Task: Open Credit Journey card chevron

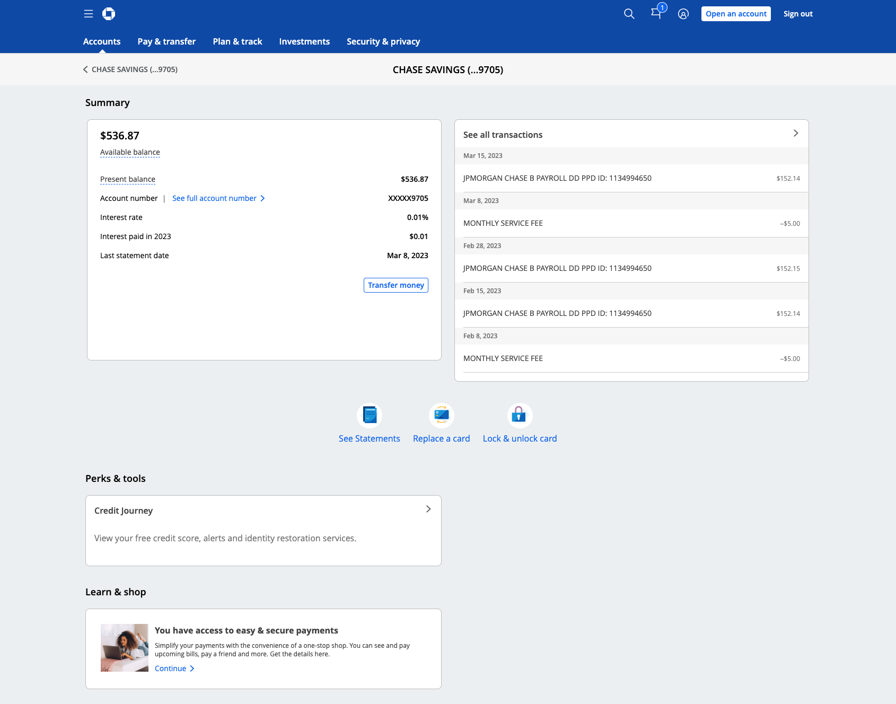Action: 428,509
